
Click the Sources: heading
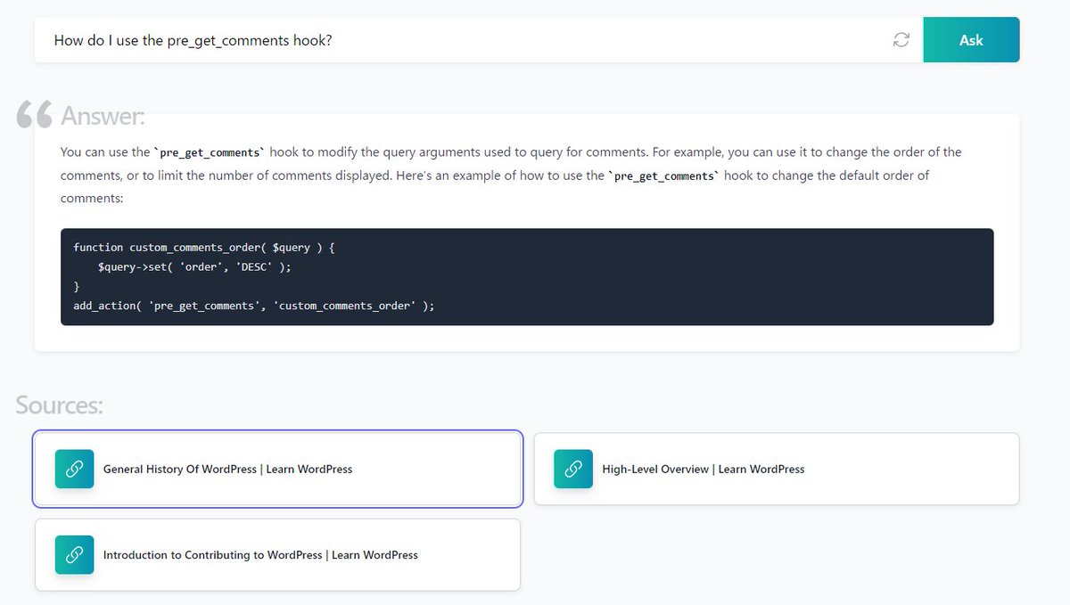60,405
